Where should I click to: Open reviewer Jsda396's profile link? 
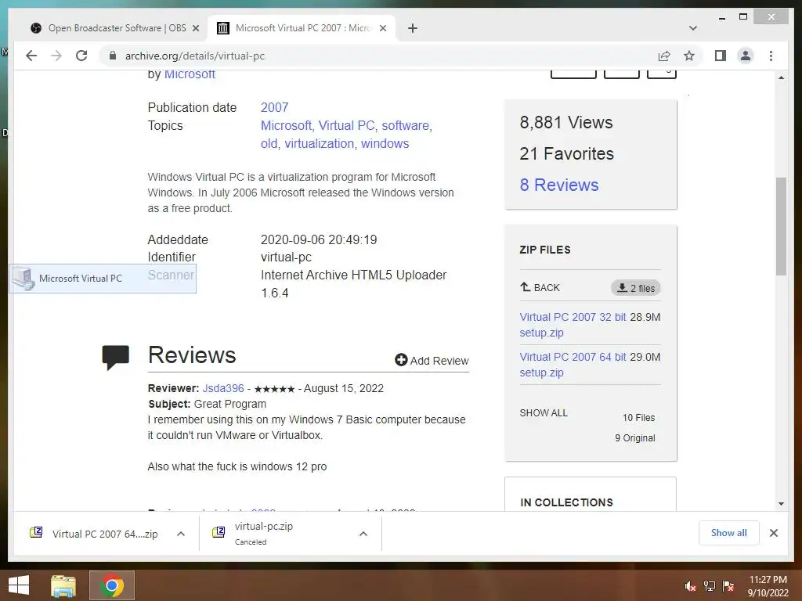coord(223,388)
